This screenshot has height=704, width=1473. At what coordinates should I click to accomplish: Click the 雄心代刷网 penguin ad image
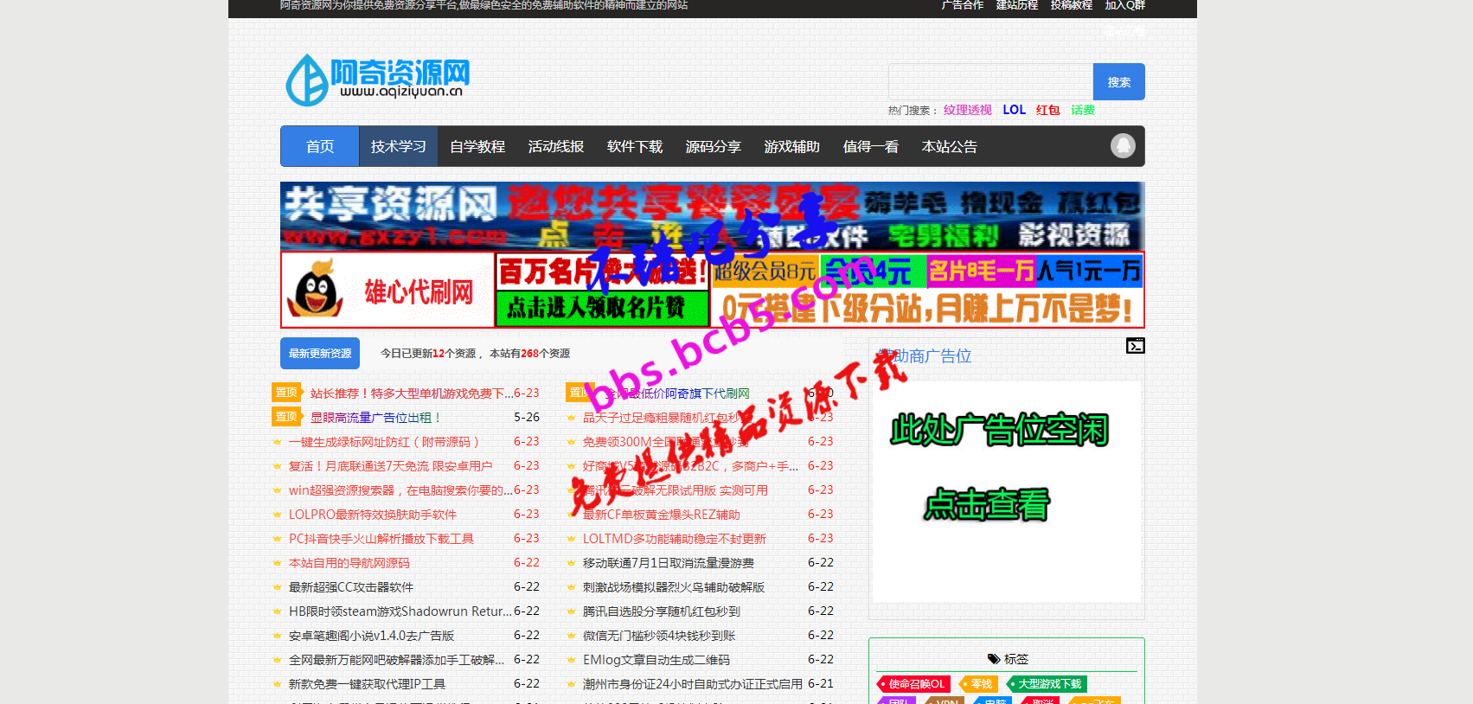tap(387, 290)
